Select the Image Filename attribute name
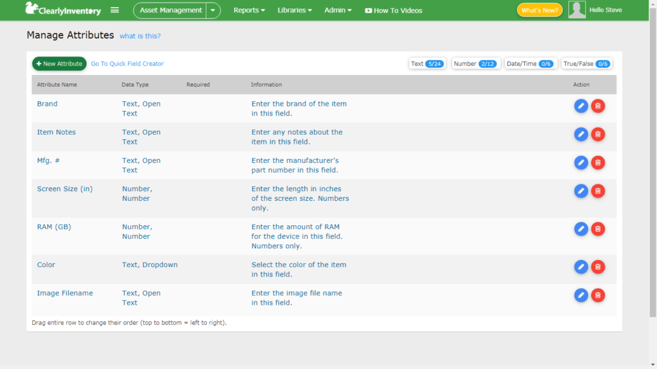 [x=65, y=293]
